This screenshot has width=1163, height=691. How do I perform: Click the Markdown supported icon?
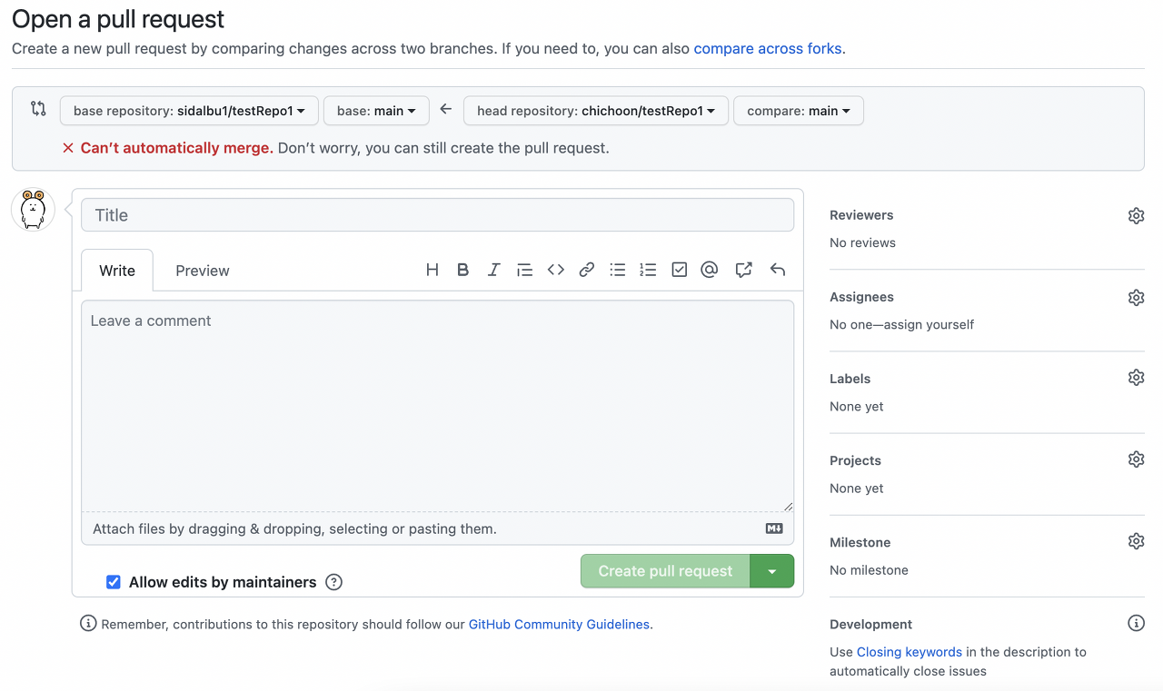tap(774, 528)
